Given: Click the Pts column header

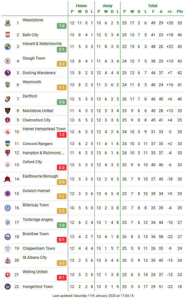Looking at the screenshot, I should click(180, 11).
